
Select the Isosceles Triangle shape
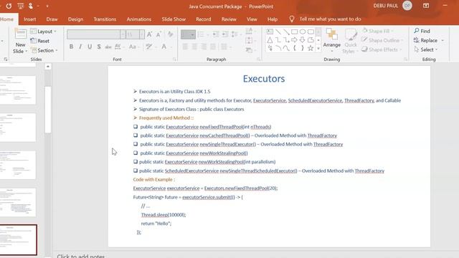(x=270, y=40)
